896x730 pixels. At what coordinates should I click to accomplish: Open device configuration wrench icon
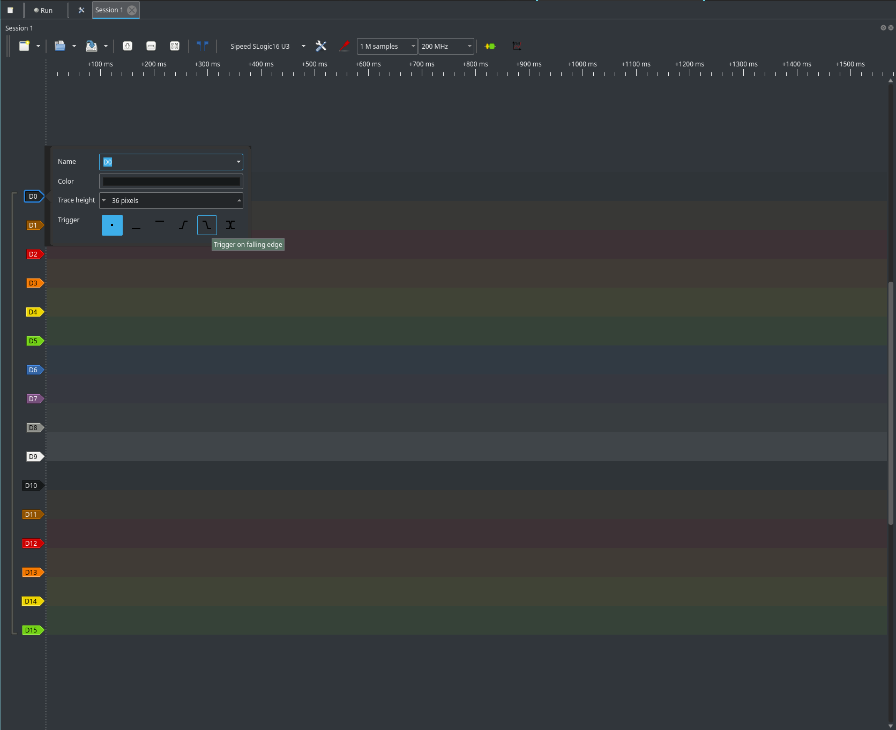(x=321, y=46)
